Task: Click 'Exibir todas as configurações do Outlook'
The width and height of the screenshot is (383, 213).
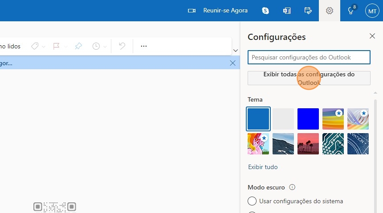Action: pyautogui.click(x=309, y=78)
